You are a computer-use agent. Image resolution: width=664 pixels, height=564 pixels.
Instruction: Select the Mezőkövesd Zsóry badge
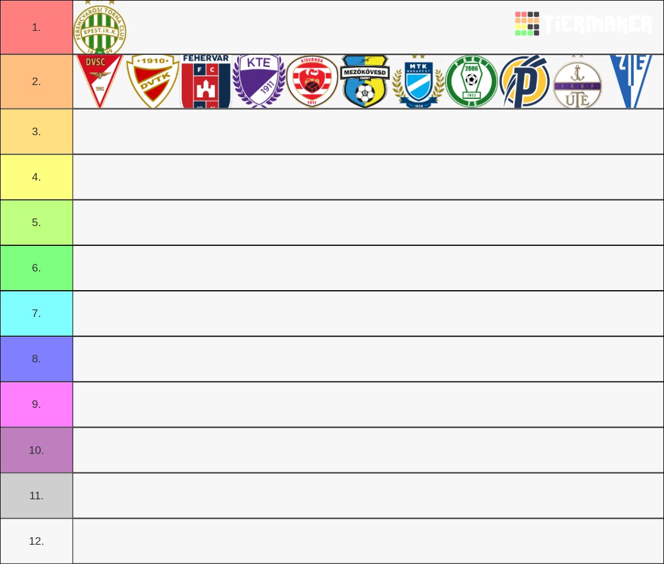click(364, 81)
